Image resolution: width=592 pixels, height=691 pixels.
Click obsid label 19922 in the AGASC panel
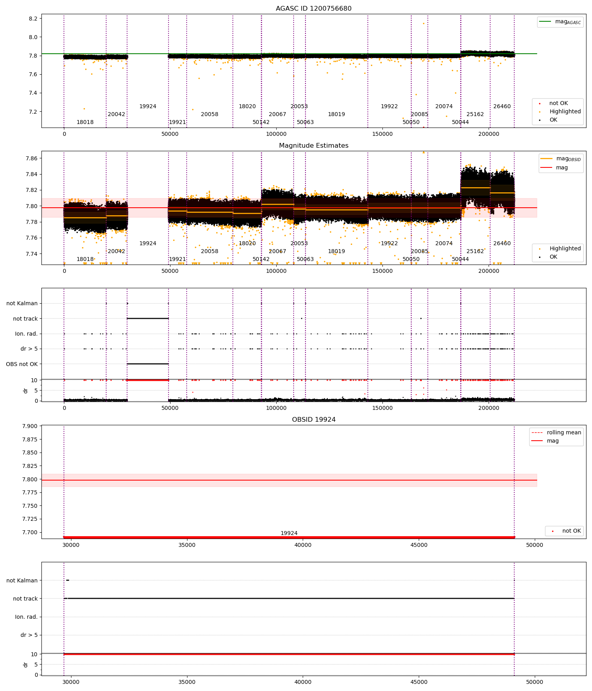(x=389, y=107)
